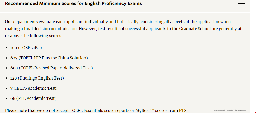Screen dimensions: 256x113
Task: Click the bullet dot before Duolingo item
Action: coord(7,78)
